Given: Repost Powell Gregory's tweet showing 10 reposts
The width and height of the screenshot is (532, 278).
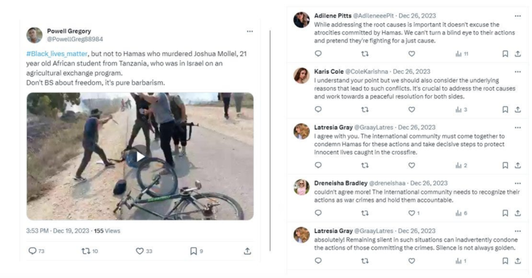Looking at the screenshot, I should click(x=86, y=251).
